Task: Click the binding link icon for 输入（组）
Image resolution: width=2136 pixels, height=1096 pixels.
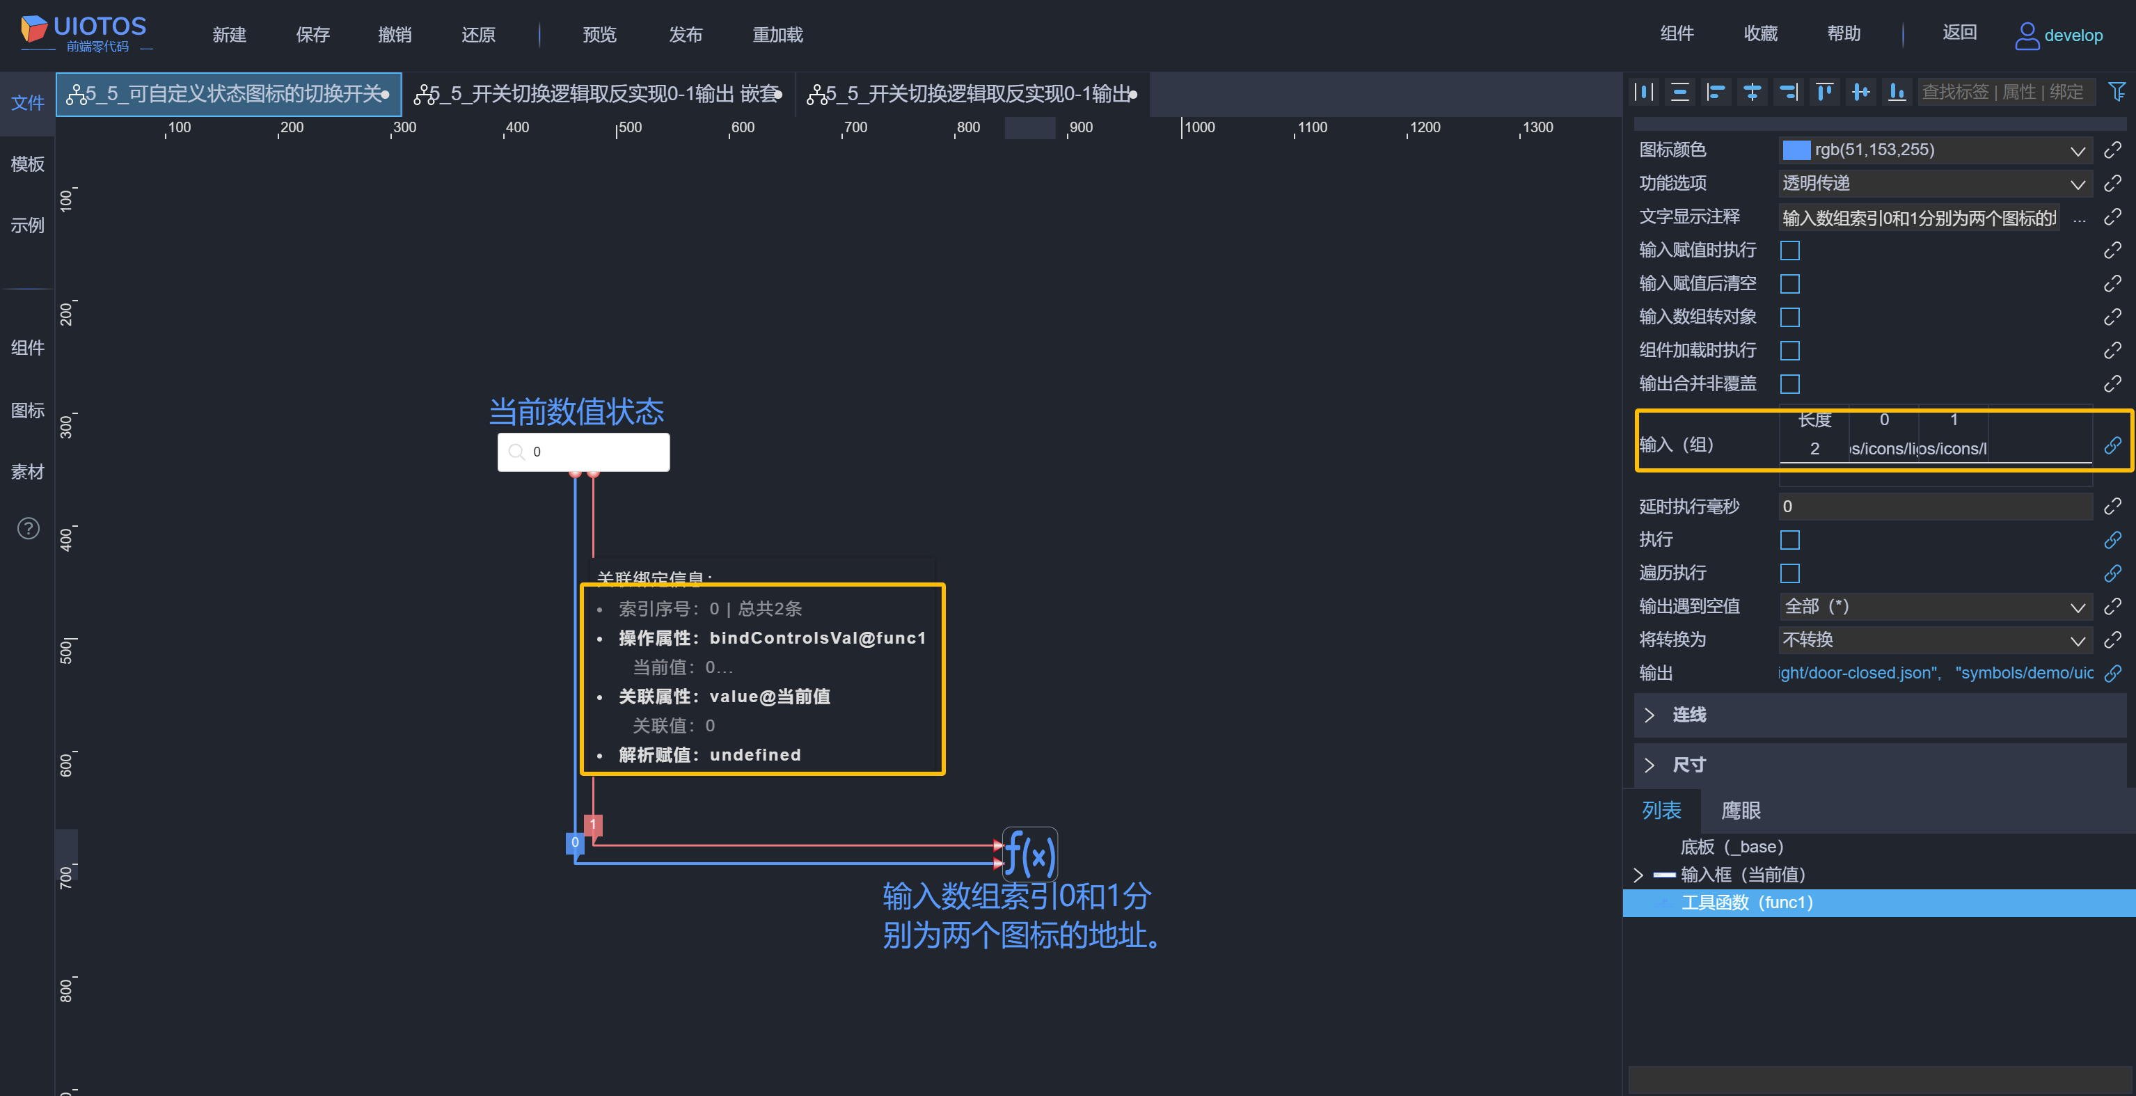Action: pyautogui.click(x=2112, y=446)
